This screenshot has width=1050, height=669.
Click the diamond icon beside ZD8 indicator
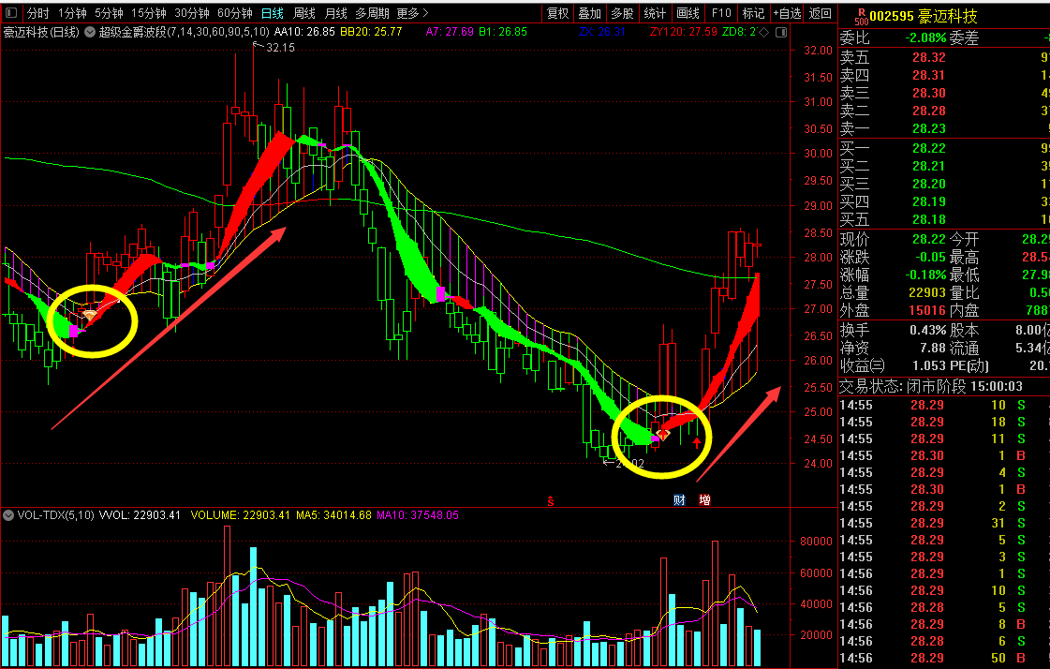tap(764, 32)
